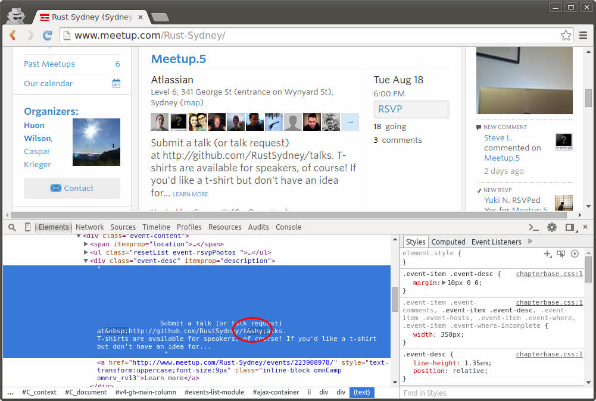Add a new style rule plus icon

547,253
